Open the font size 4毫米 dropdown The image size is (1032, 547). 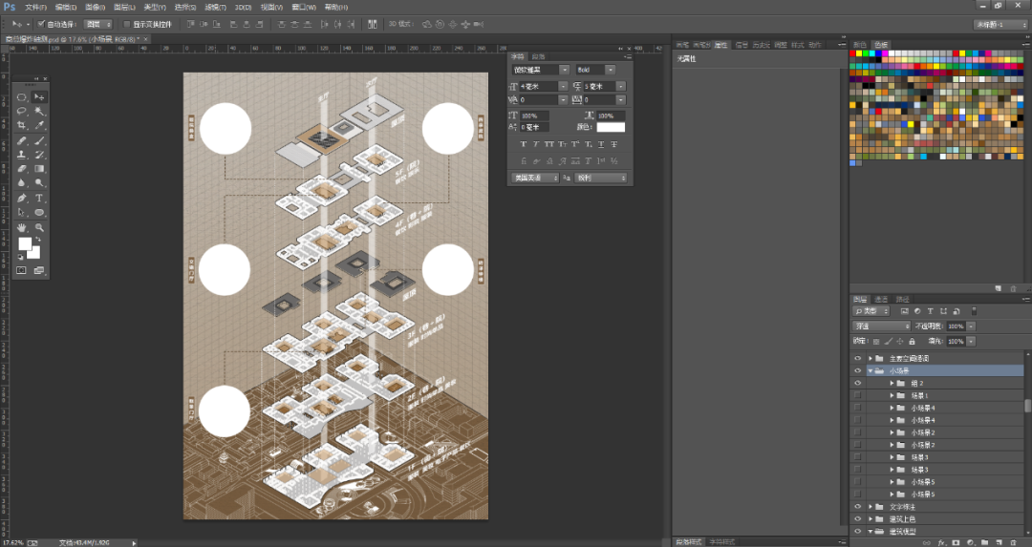point(563,86)
